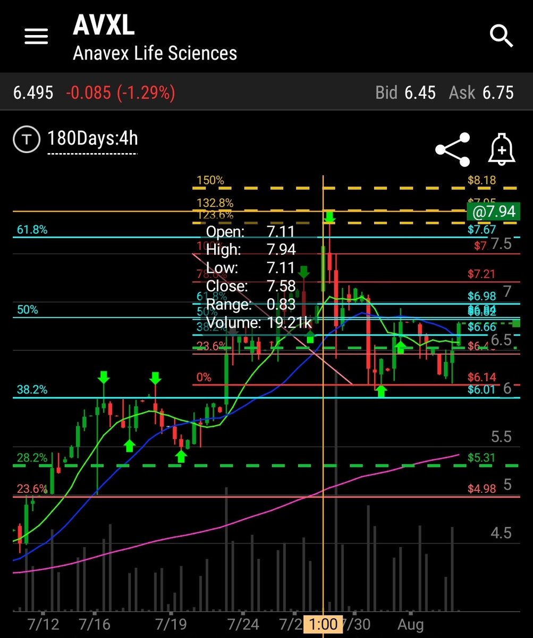Tap the $6.14 red level label
Viewport: 533px width, 638px height.
(x=482, y=377)
